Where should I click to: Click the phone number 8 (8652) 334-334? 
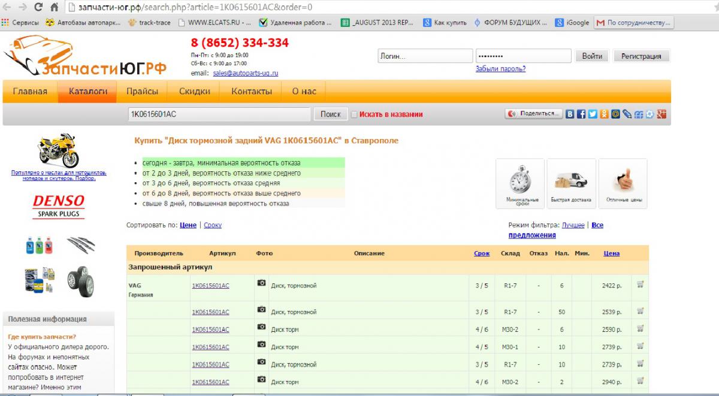click(240, 43)
